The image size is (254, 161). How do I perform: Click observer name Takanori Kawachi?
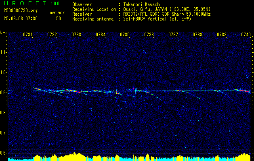tap(142, 4)
